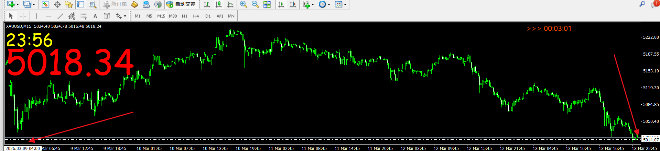This screenshot has height=151, width=660.
Task: Expand arrows objects dropdown
Action: (125, 16)
